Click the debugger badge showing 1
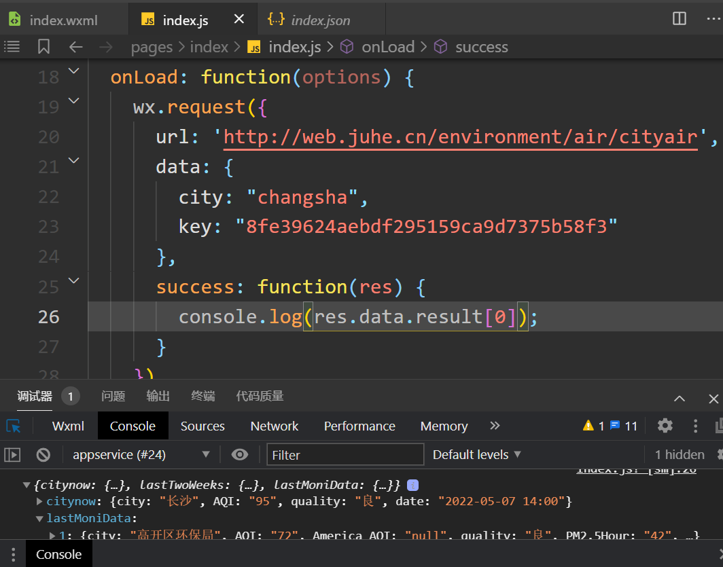 [70, 396]
